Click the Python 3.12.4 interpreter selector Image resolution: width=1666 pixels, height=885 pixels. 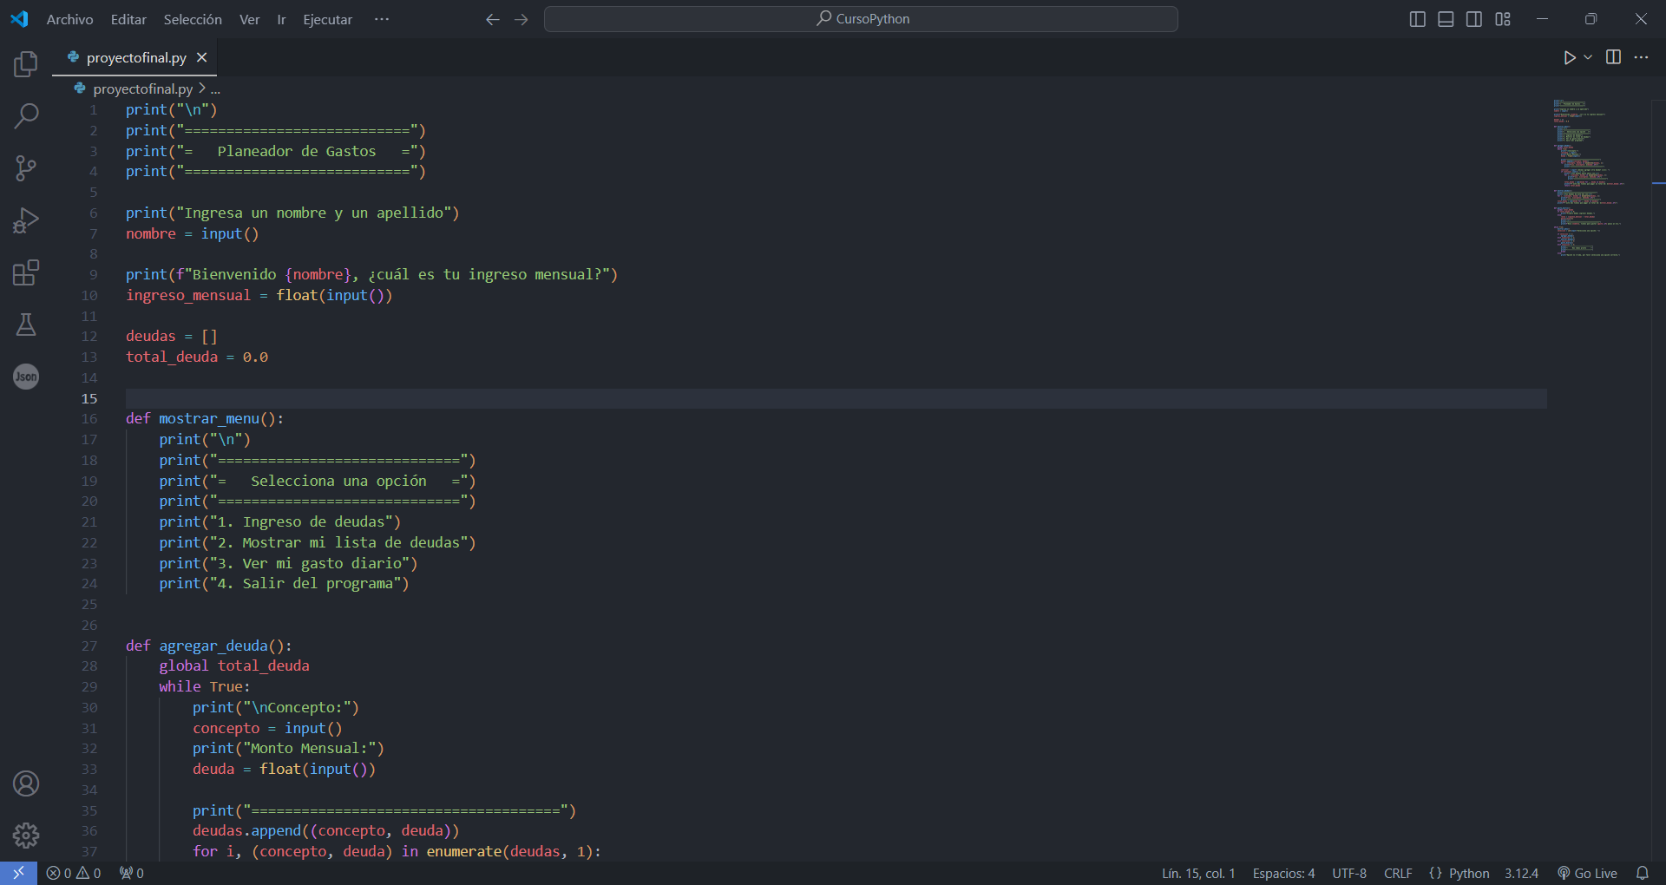[x=1521, y=873]
